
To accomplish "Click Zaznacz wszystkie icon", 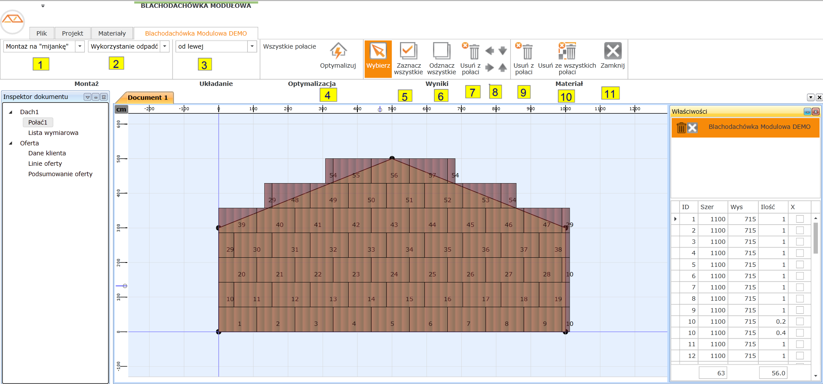I will 408,51.
